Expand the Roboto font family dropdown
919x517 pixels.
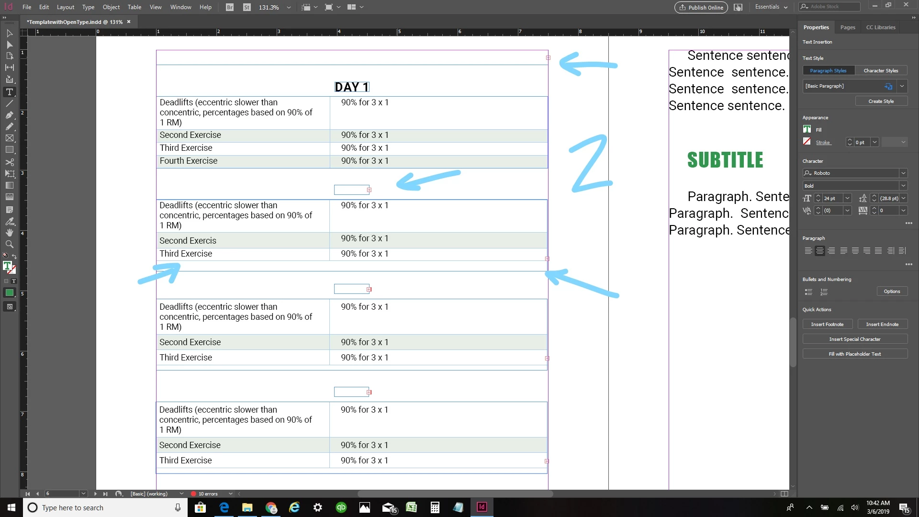[x=903, y=173]
